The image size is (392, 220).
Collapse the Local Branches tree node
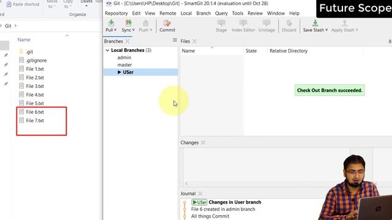pos(107,50)
